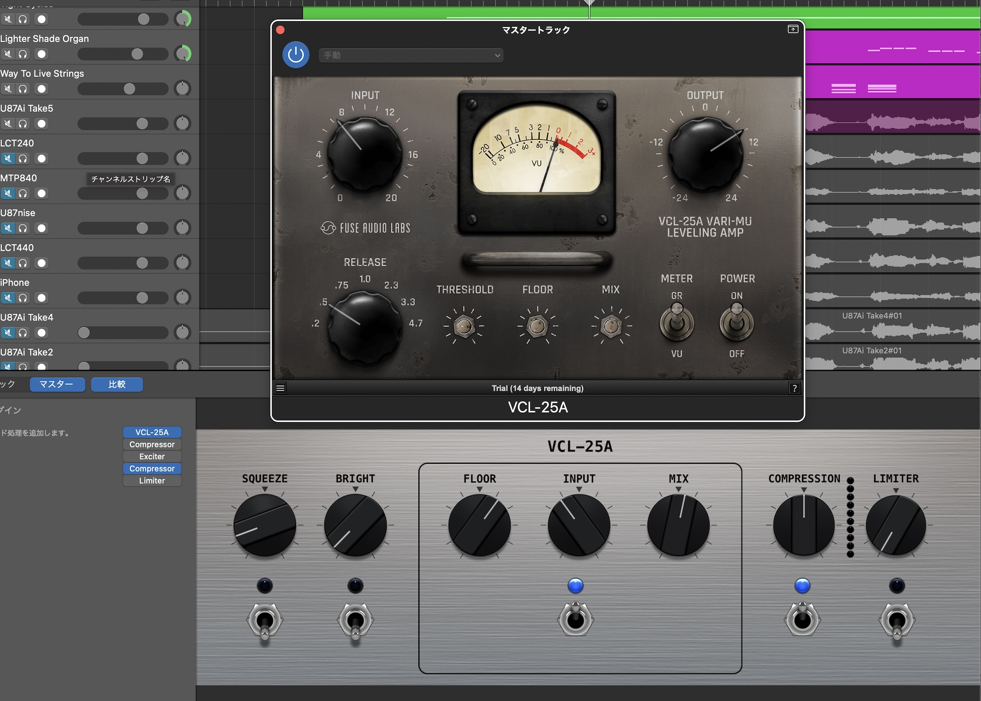Click the SQUEEZE knob in lower panel
The width and height of the screenshot is (981, 701).
[x=265, y=525]
